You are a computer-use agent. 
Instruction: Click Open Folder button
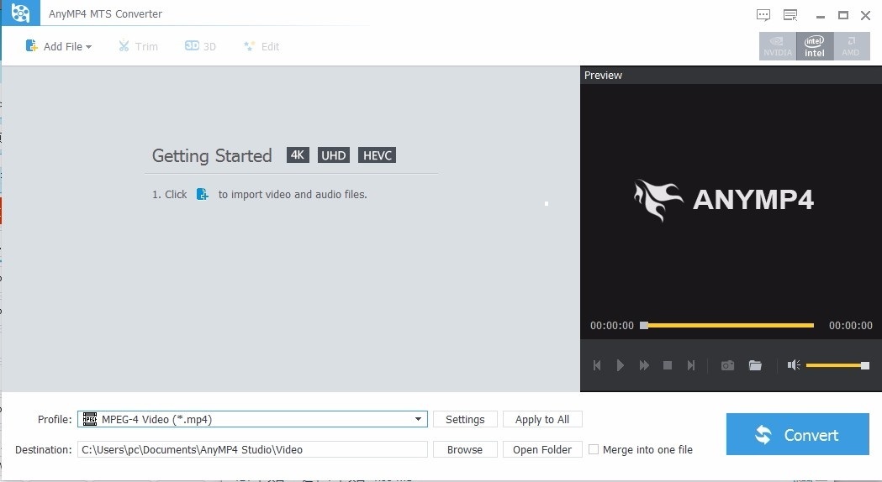point(542,449)
